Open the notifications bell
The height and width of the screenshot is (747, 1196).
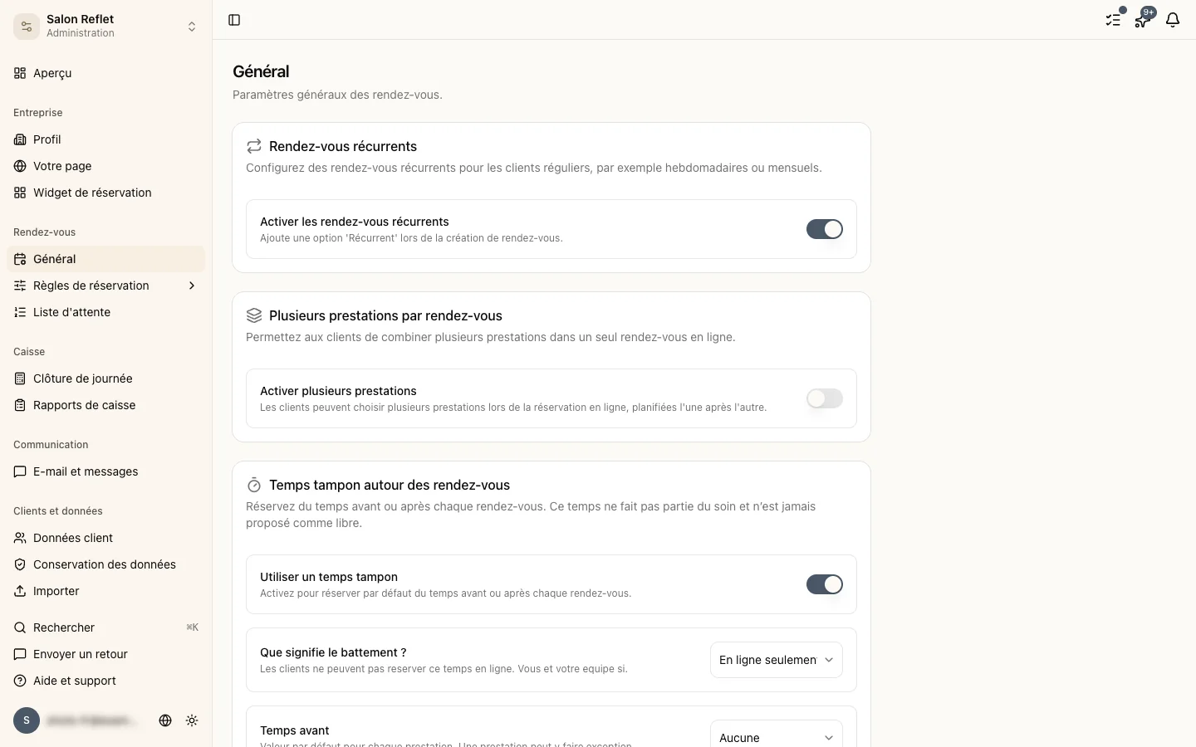tap(1173, 20)
